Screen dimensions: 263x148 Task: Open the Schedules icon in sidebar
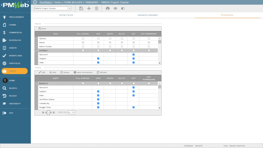point(5,40)
